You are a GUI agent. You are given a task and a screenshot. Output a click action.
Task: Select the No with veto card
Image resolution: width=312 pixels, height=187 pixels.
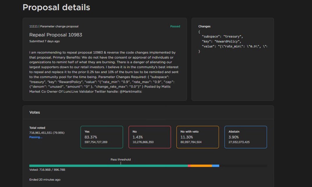point(198,137)
